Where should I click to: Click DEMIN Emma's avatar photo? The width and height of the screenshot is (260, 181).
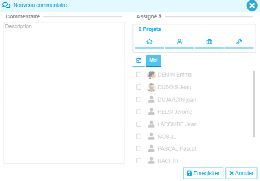151,75
